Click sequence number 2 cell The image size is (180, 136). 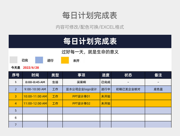click(16, 89)
